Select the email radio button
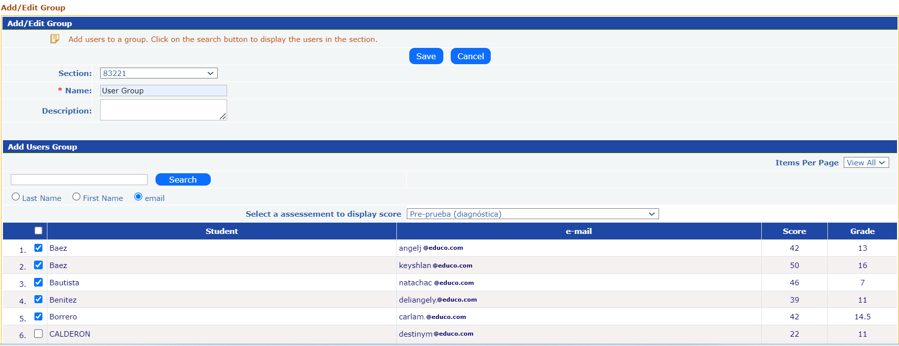The height and width of the screenshot is (346, 899). 138,197
